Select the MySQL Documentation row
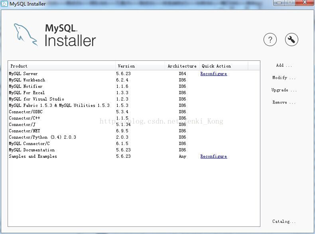Viewport: 315px width, 234px height. [134, 150]
